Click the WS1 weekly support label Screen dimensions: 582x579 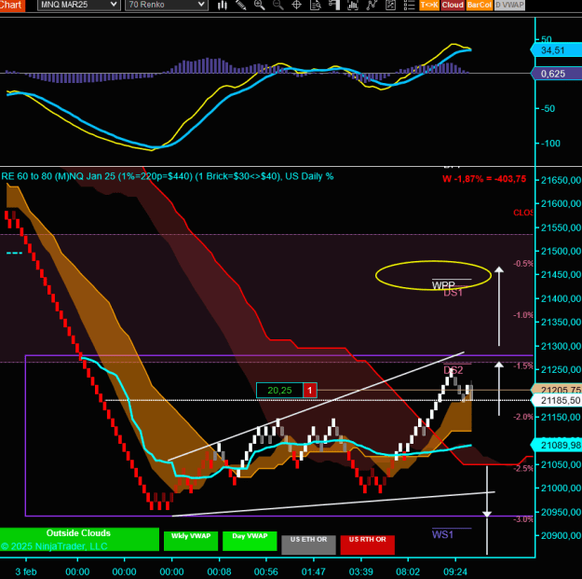pos(442,534)
